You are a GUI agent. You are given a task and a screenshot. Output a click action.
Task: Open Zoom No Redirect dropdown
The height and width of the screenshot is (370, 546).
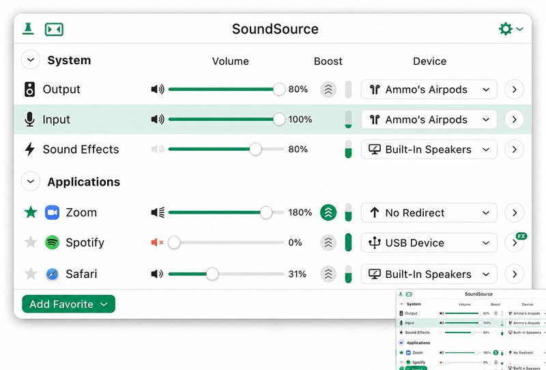click(429, 212)
